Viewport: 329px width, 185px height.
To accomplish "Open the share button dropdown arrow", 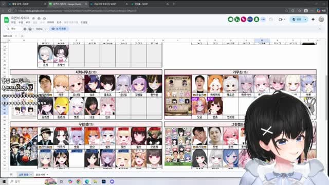I will coord(305,20).
